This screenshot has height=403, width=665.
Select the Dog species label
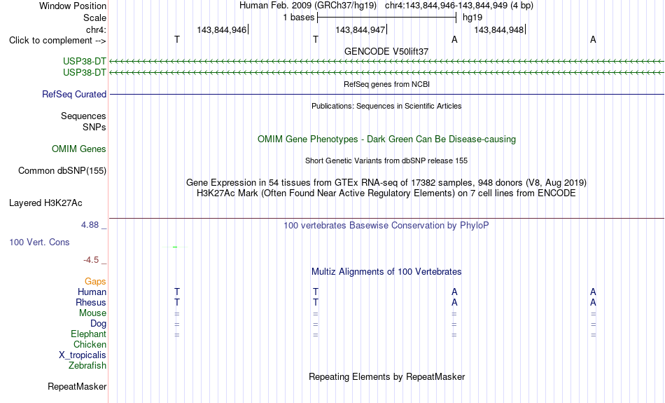[98, 324]
